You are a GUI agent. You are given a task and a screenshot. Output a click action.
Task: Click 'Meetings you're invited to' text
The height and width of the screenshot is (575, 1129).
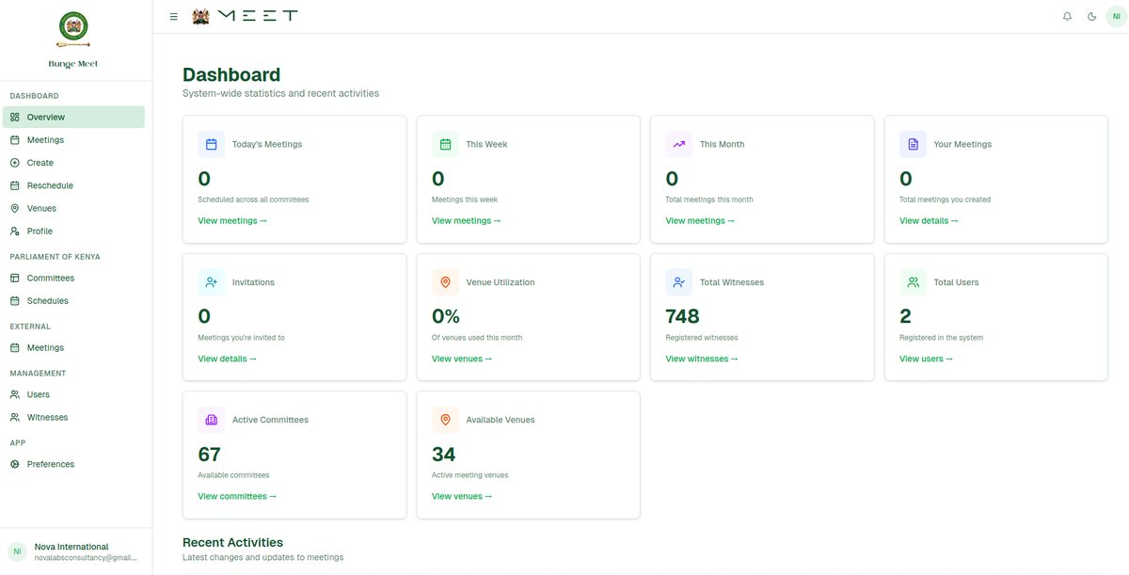click(241, 337)
